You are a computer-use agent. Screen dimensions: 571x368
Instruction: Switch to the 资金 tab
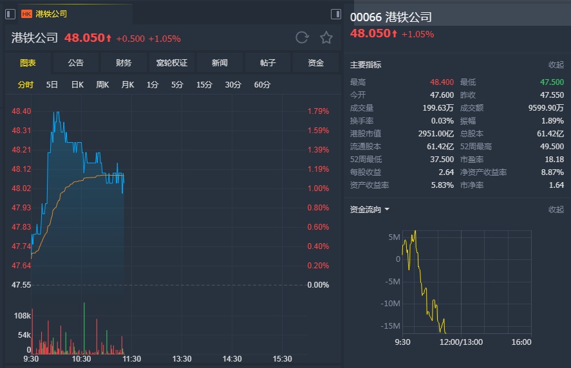315,63
